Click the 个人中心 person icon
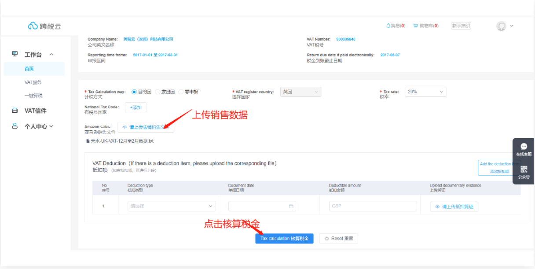 (15, 126)
